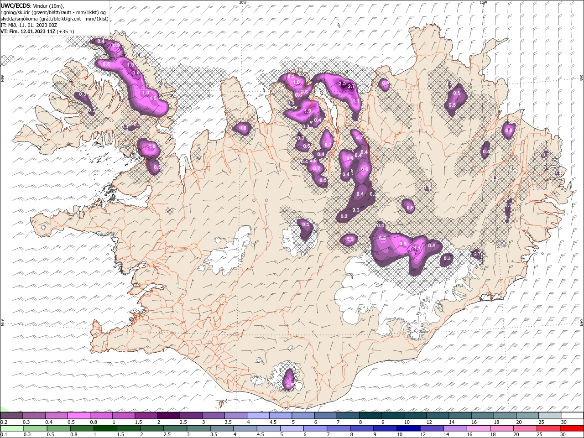Pick darkest purple snow swatch between 2 and 2.5
The image size is (584, 438).
(168, 416)
